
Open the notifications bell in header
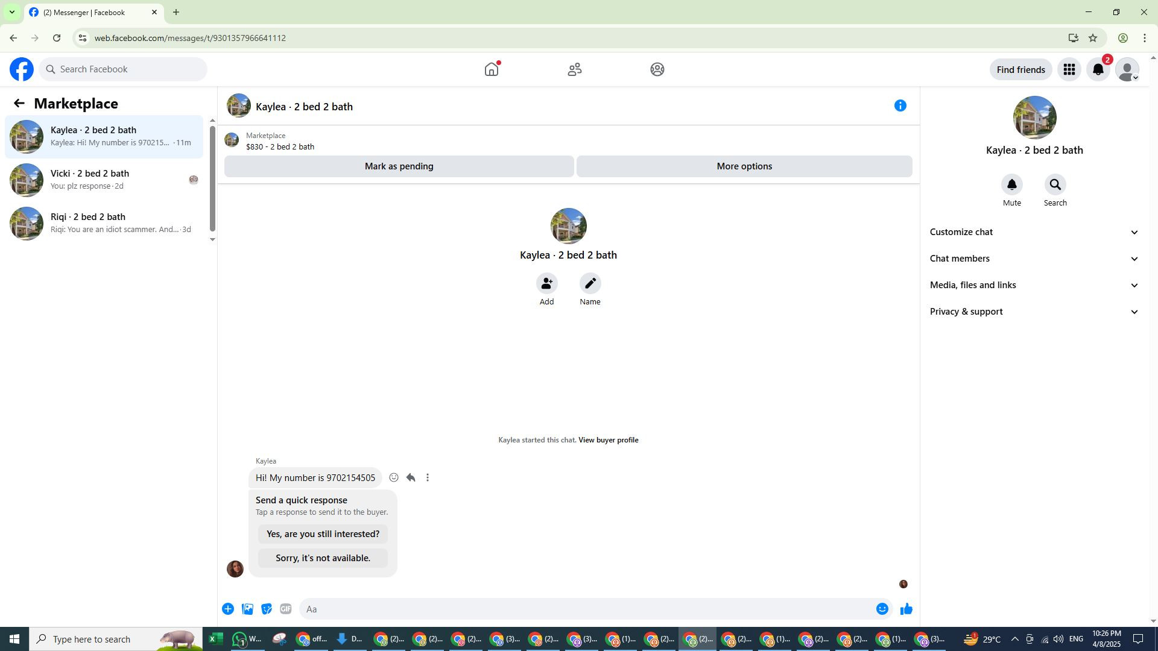click(1098, 70)
